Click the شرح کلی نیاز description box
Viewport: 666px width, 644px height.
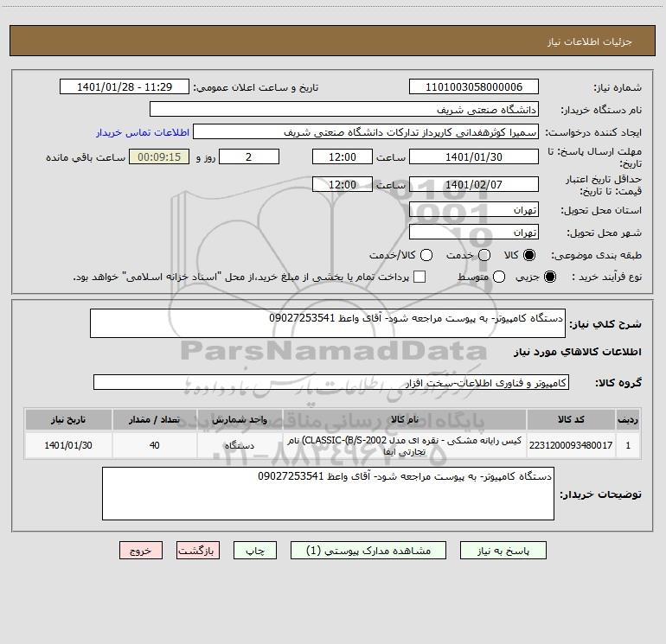[328, 323]
